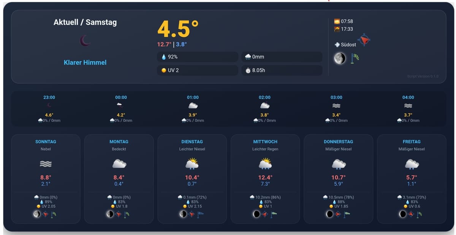The width and height of the screenshot is (456, 235).
Task: Click the large 4.5° current temperature
Action: tap(178, 28)
